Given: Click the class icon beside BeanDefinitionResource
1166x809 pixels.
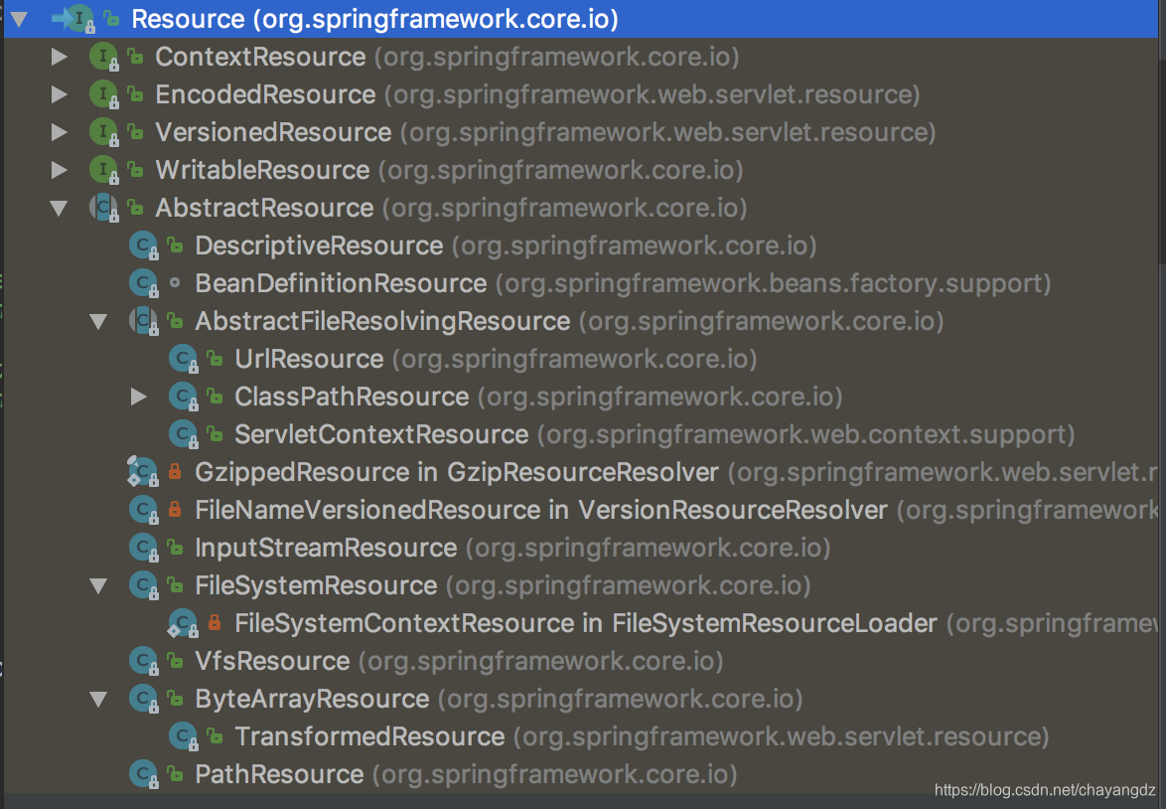Looking at the screenshot, I should pos(144,284).
